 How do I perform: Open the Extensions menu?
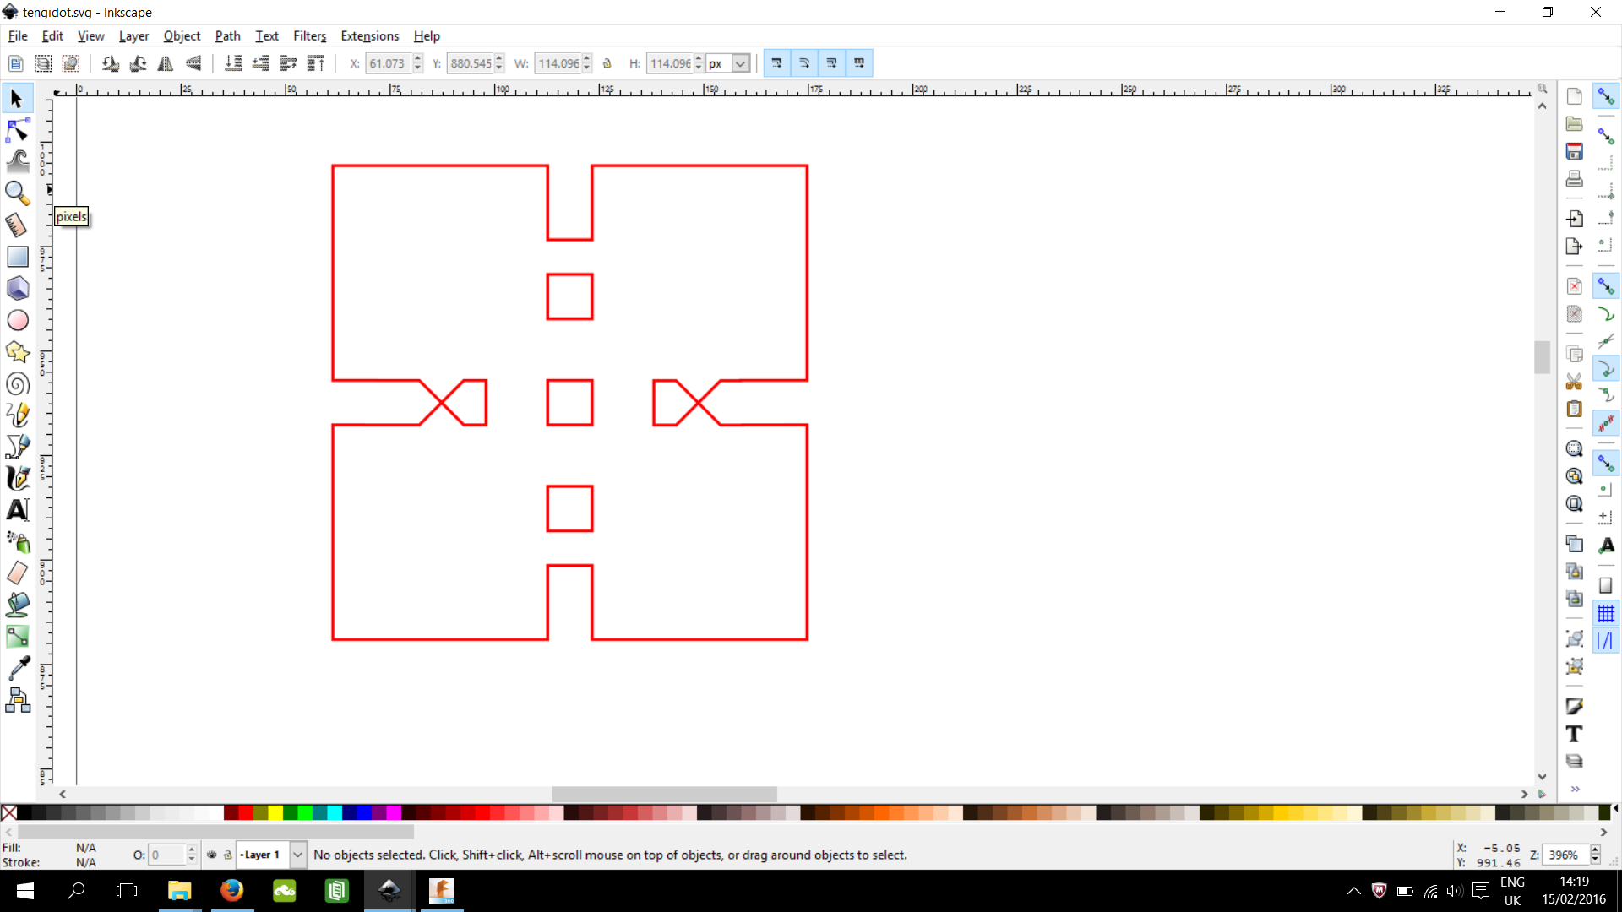[x=369, y=35]
